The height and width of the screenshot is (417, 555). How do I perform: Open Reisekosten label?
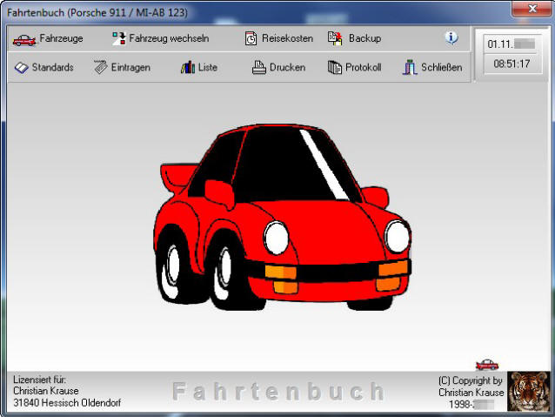(287, 38)
